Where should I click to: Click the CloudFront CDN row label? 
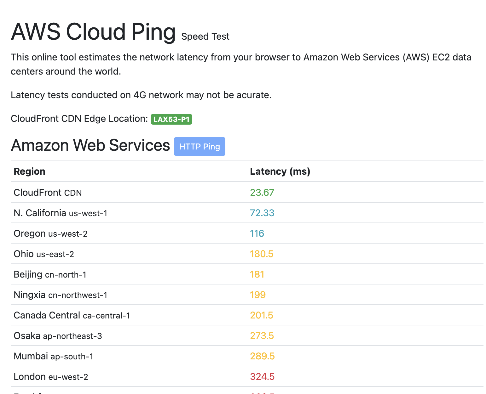(48, 192)
